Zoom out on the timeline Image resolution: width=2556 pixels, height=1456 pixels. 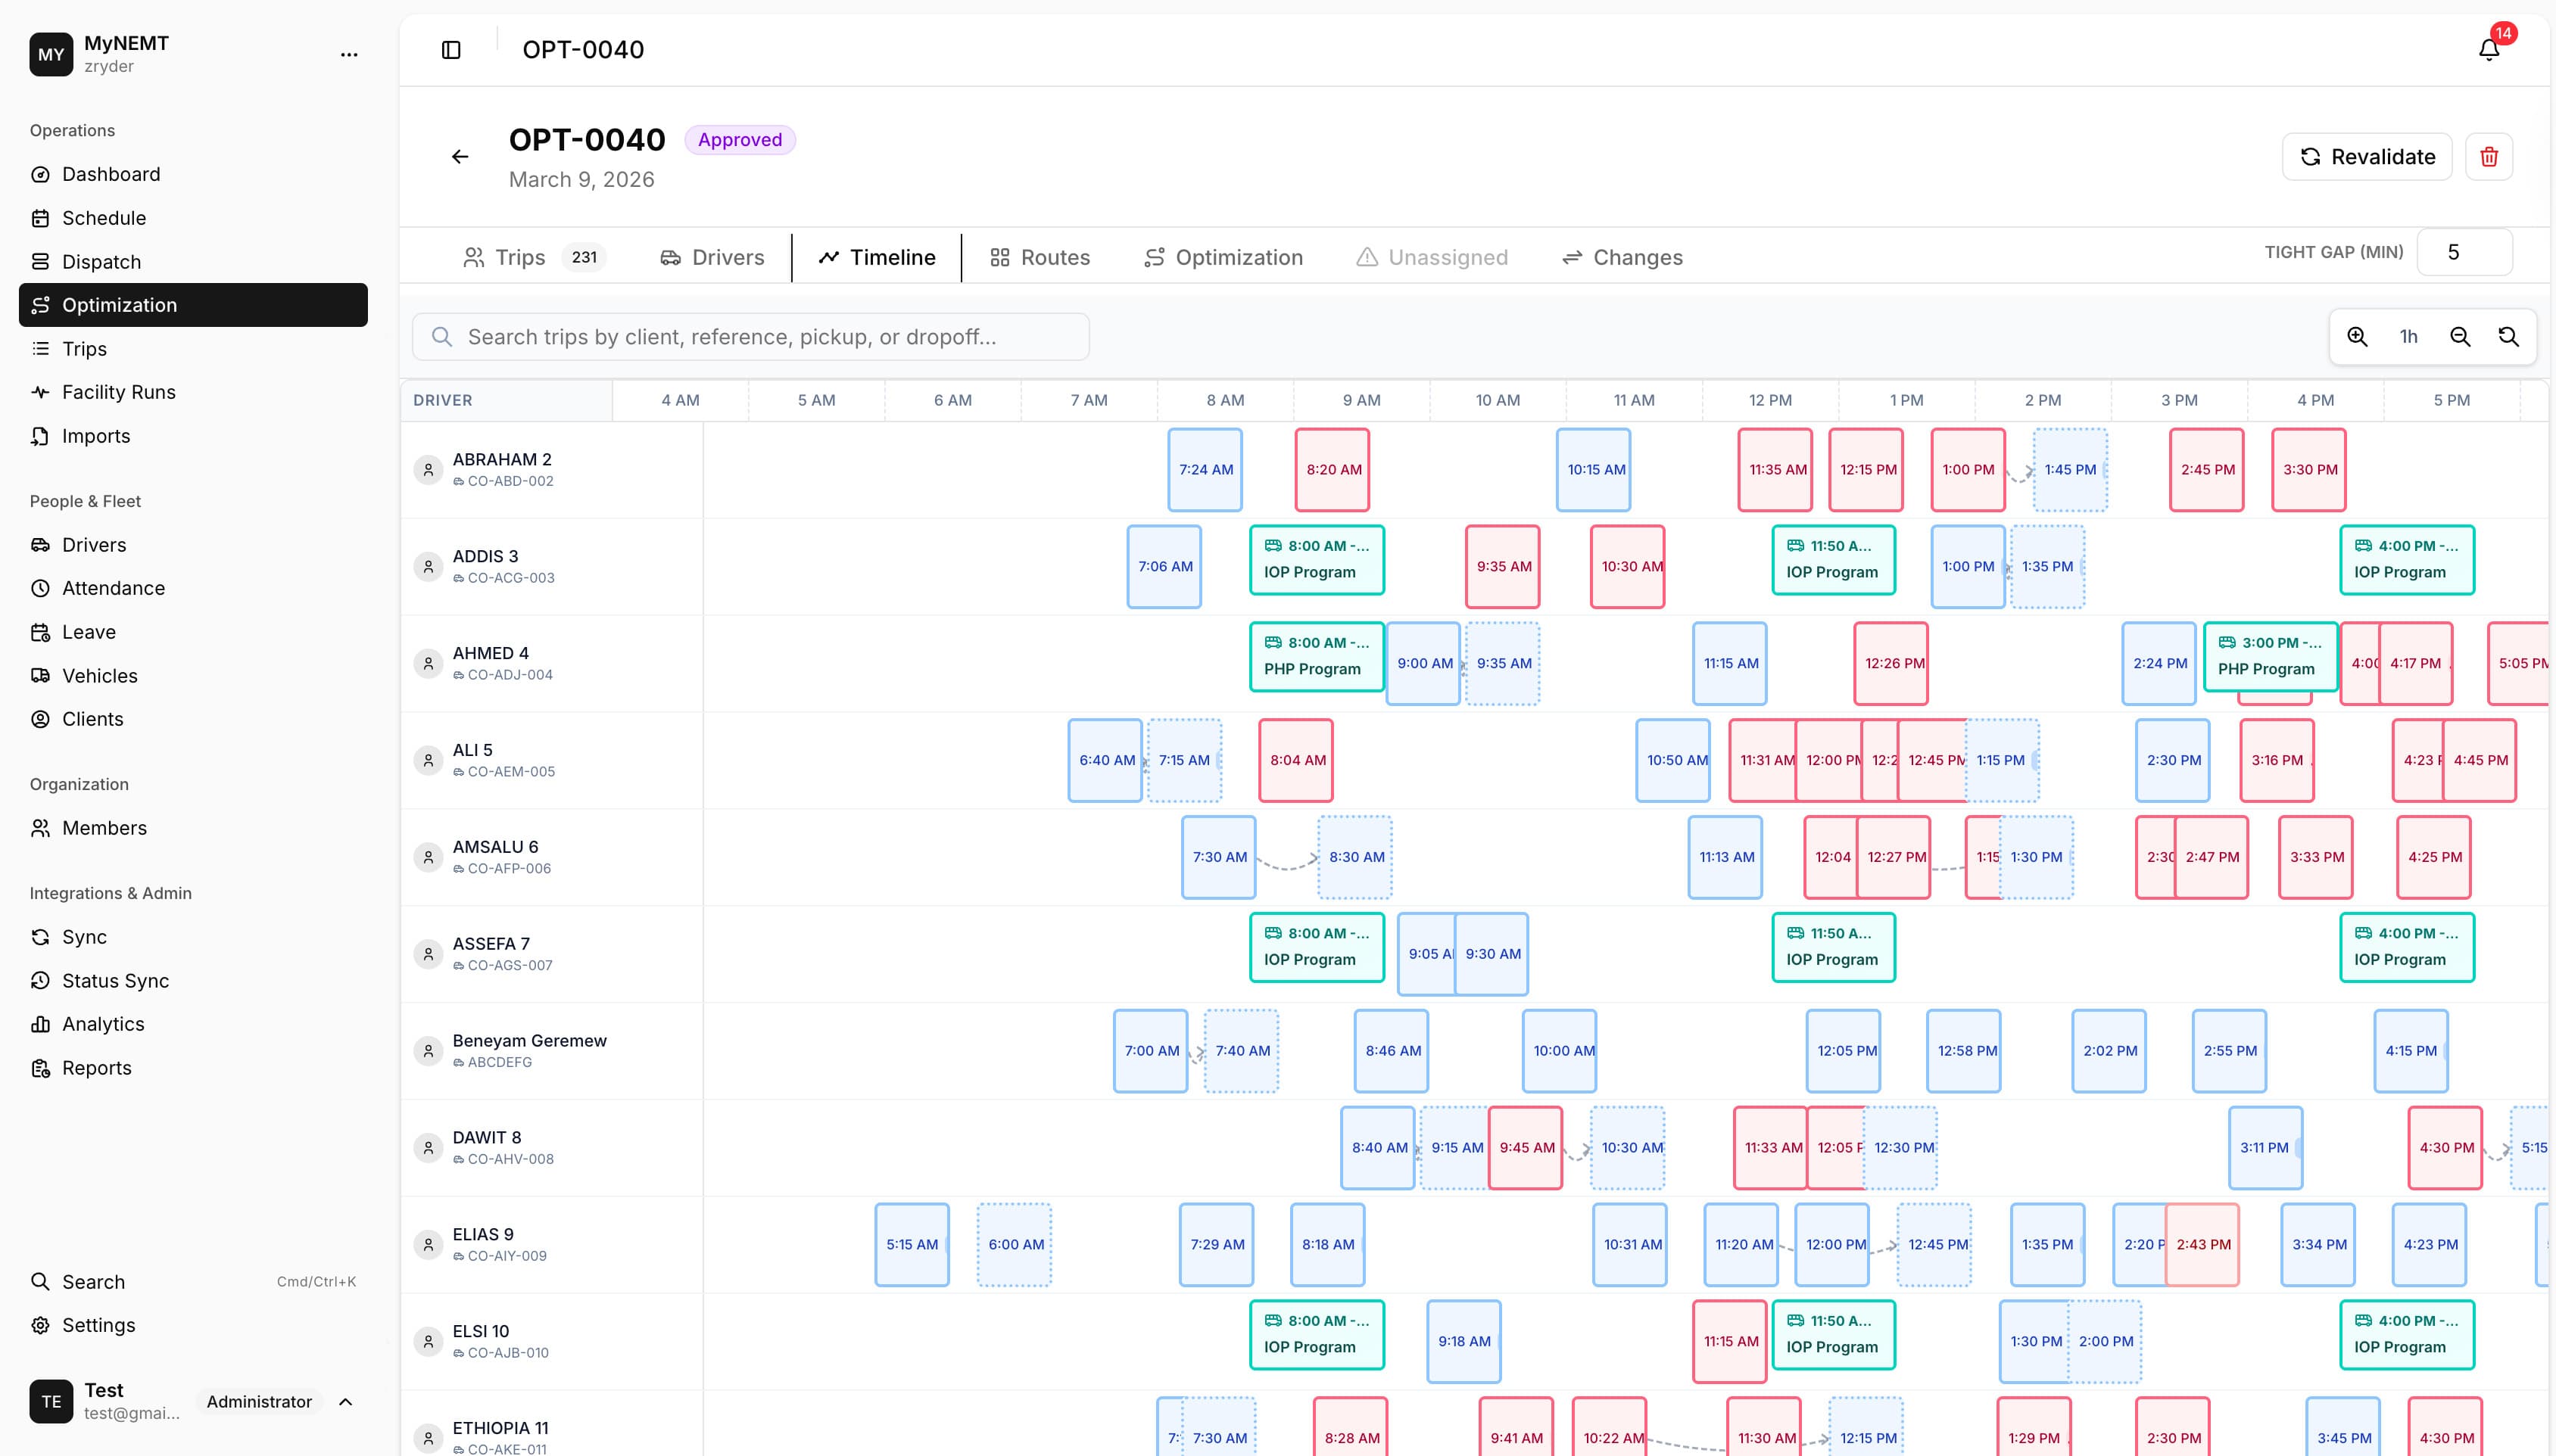[2460, 337]
